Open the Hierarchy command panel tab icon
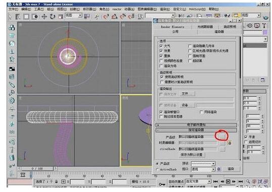272x192 pixels. tap(250, 26)
